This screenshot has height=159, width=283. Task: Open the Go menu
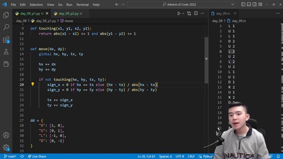point(60,5)
